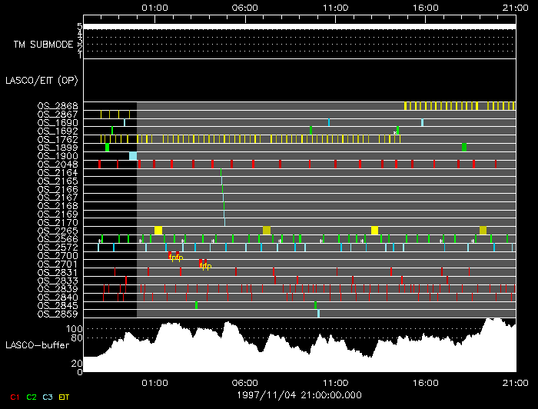This screenshot has height=409, width=538.
Task: Click the LASCO/EIT (OP) panel title
Action: [x=35, y=80]
